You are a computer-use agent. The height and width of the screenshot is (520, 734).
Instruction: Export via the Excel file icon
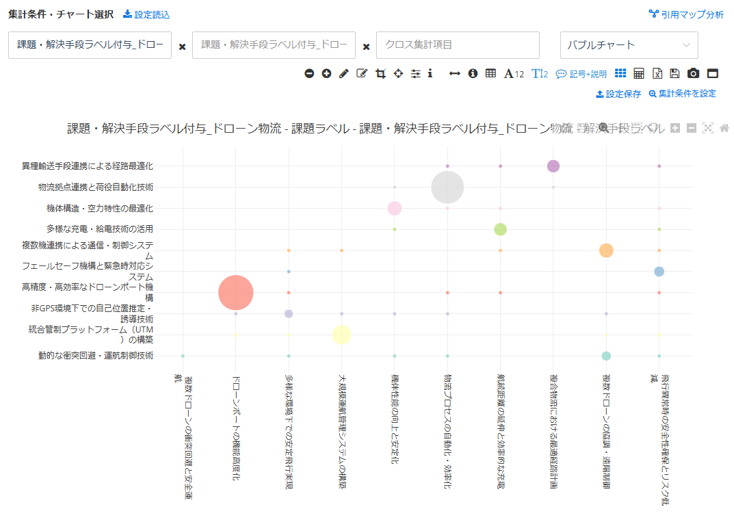pos(657,74)
